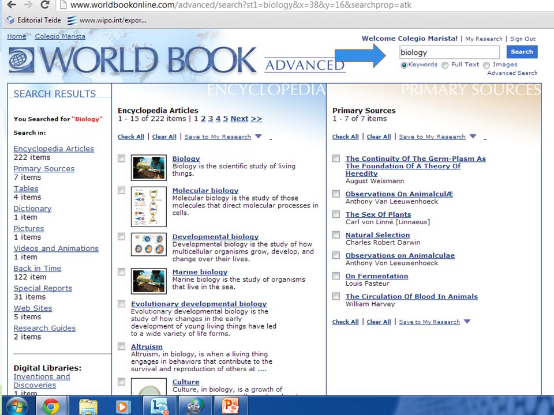
Task: Check the Altruism article checkbox
Action: tap(122, 346)
